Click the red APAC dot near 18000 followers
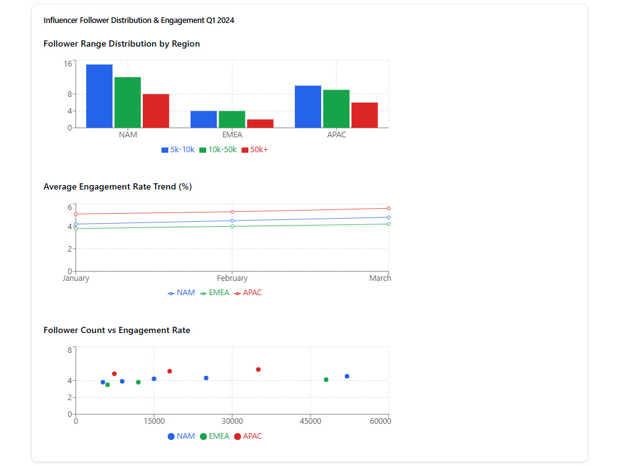621x466 pixels. coord(170,372)
